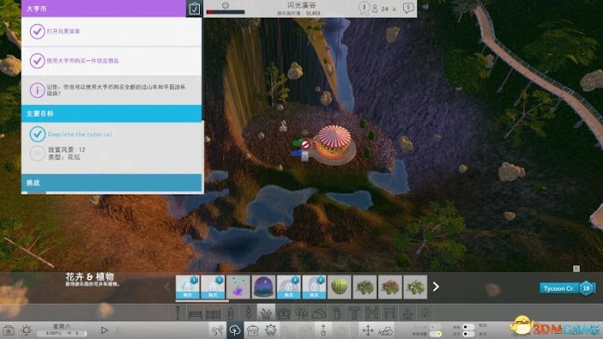The image size is (603, 339).
Task: Select the bulldozer demolish tool
Action: (x=385, y=330)
